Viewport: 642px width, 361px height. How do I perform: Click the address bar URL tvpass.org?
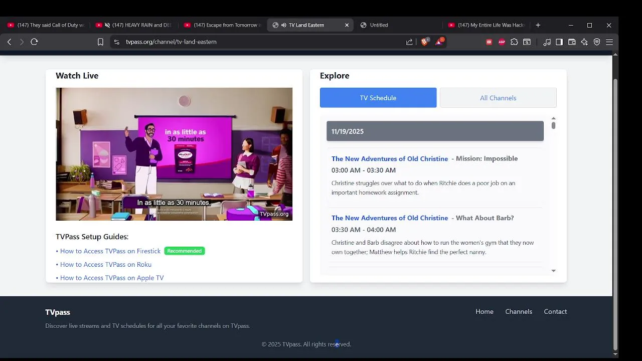[x=171, y=42]
